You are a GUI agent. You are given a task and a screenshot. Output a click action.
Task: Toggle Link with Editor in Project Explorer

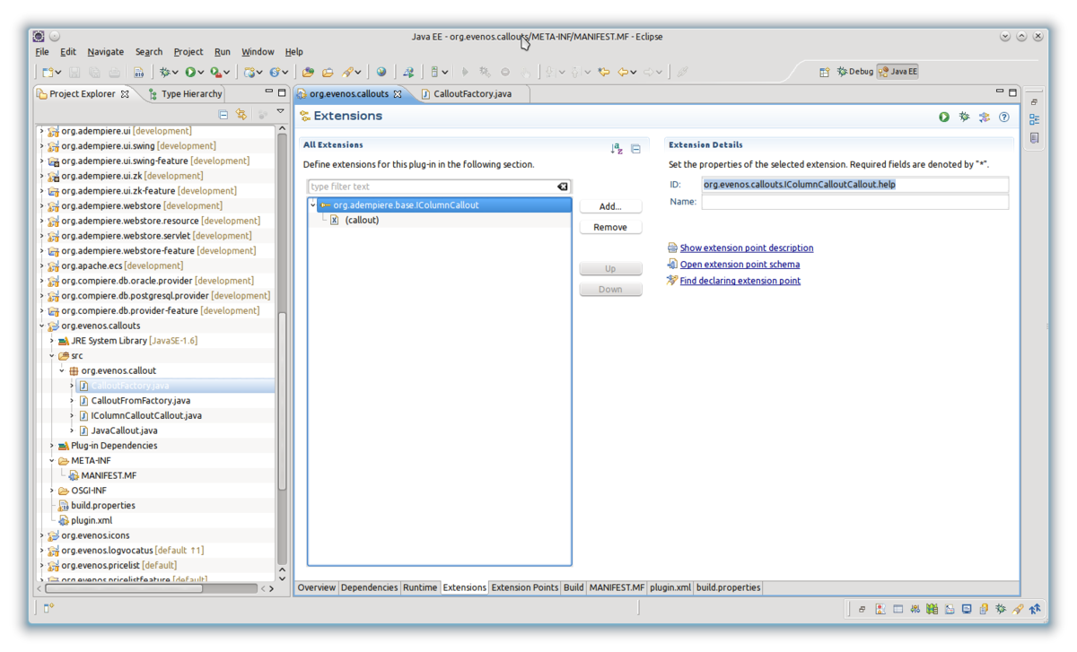pyautogui.click(x=241, y=115)
